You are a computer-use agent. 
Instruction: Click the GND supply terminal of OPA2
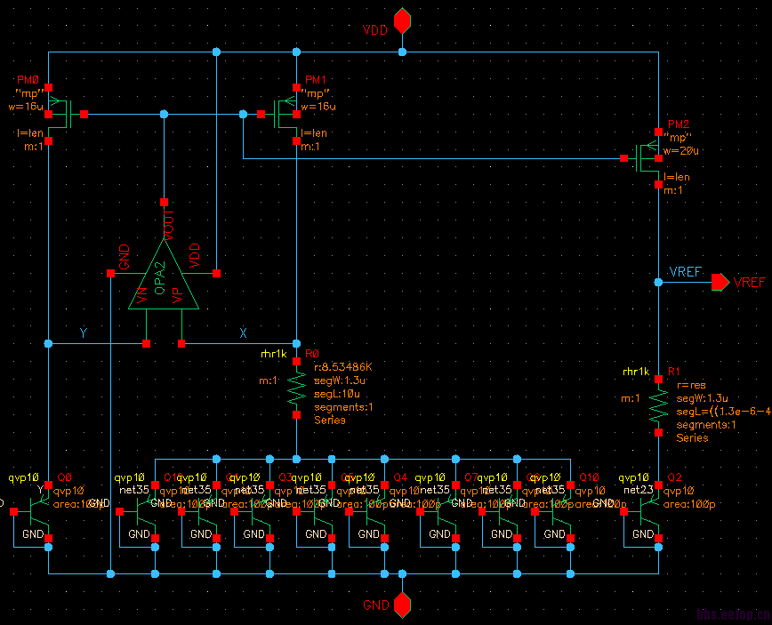[x=111, y=273]
